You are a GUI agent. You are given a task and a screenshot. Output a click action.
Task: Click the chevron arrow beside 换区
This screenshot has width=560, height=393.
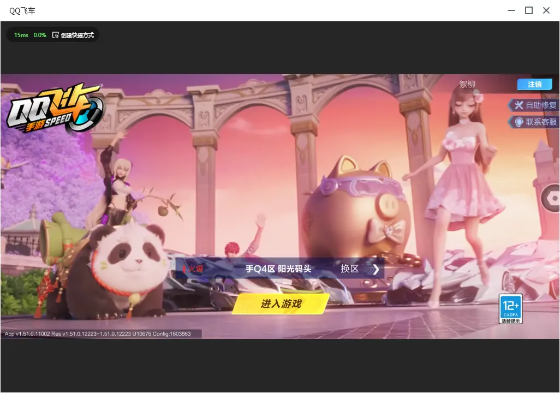click(x=376, y=269)
